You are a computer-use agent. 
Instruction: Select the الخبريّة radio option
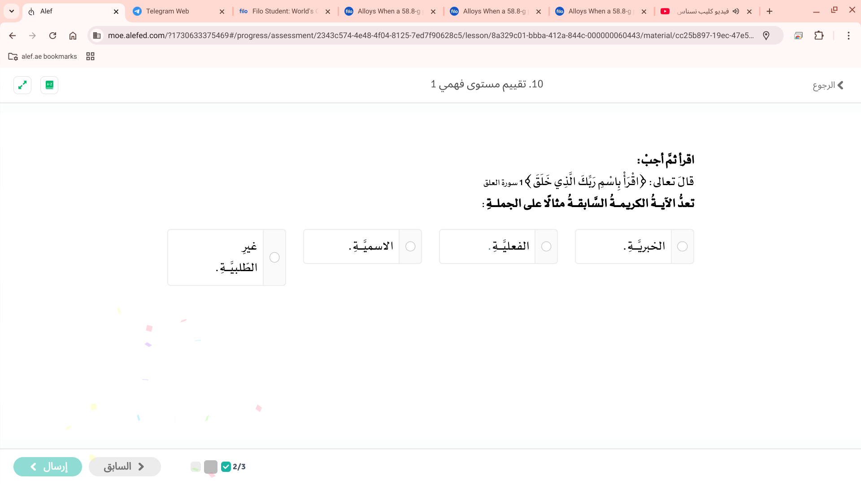tap(682, 246)
